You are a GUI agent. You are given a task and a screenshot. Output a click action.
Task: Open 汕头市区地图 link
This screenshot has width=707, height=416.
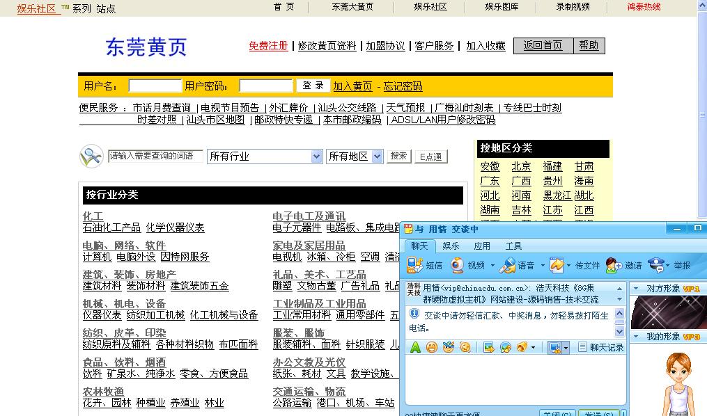[x=215, y=120]
